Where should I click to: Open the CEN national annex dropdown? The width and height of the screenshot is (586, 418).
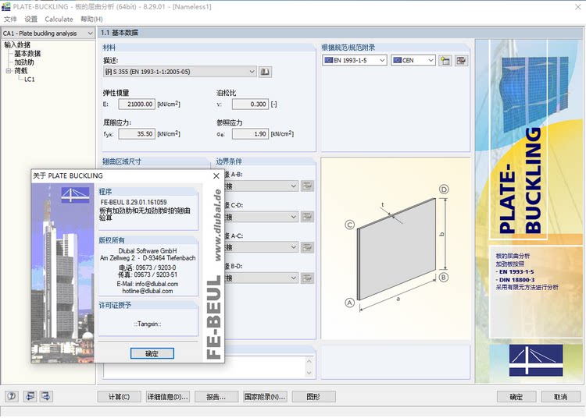tap(413, 60)
